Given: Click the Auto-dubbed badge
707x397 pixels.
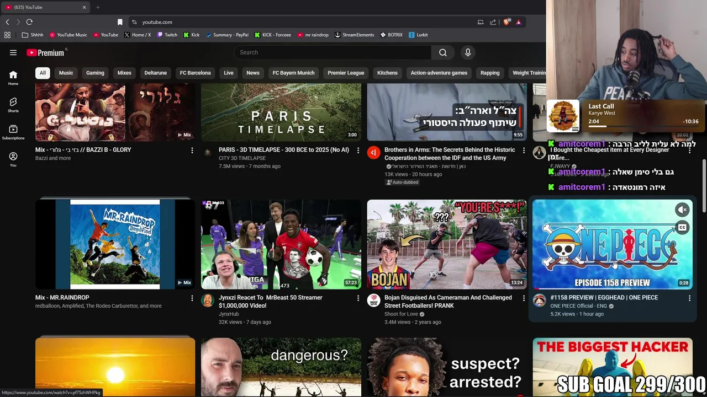Looking at the screenshot, I should (403, 183).
